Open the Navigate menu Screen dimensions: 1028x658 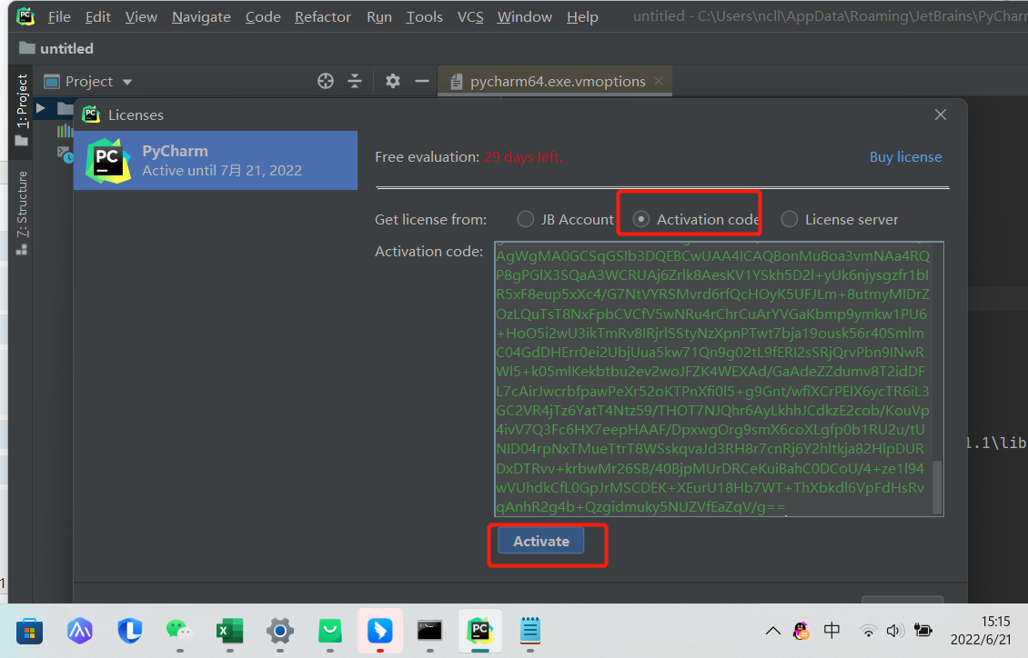(201, 17)
